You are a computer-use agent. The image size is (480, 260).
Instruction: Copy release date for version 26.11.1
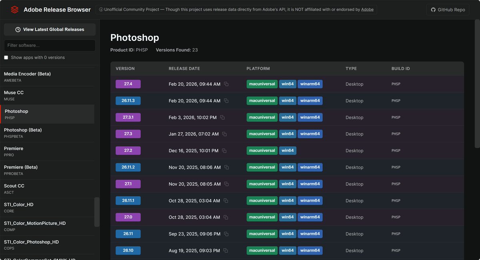click(226, 200)
